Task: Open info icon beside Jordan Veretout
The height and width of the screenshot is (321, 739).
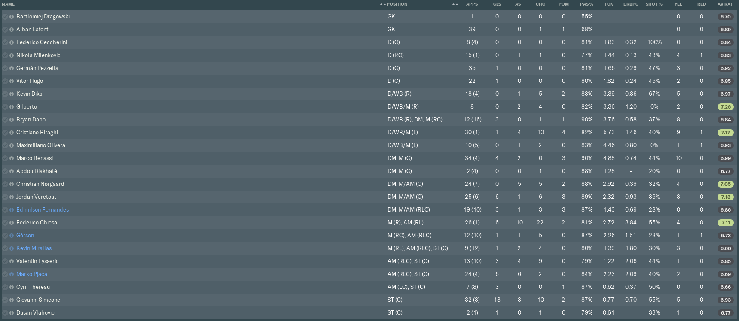Action: tap(12, 197)
